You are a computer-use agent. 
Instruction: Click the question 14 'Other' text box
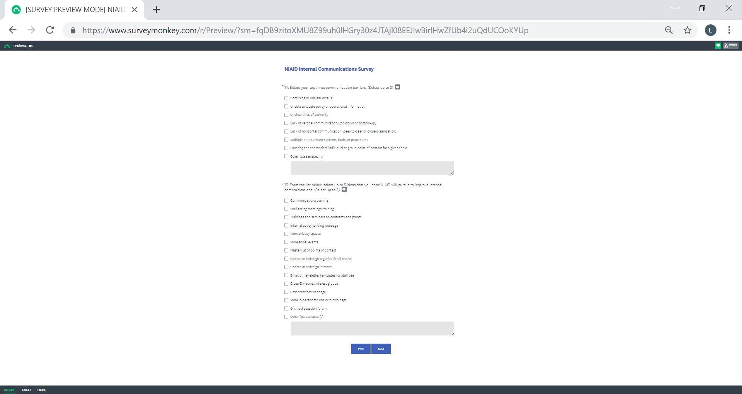tap(372, 168)
